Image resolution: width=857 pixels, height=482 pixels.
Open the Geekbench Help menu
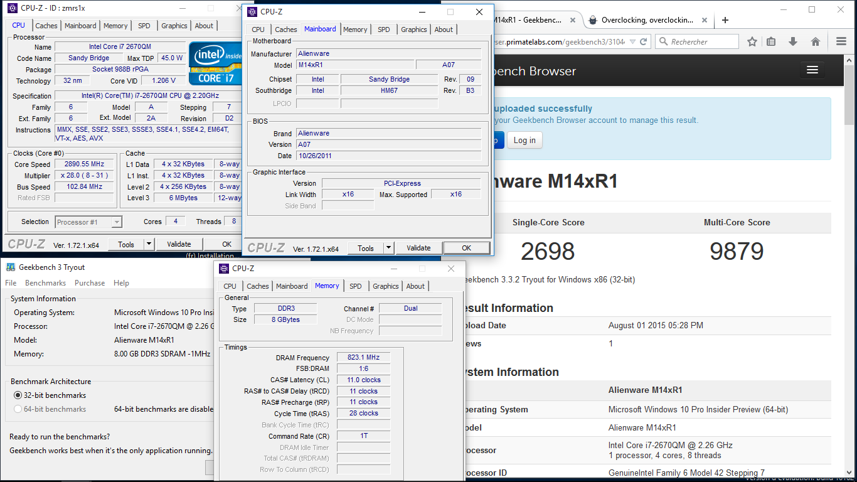click(121, 283)
